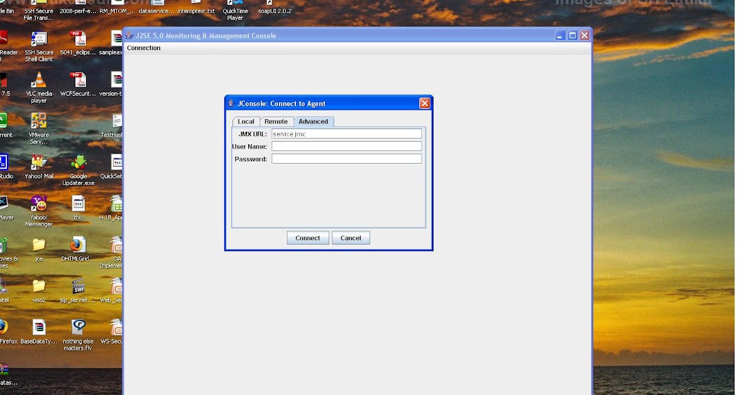The height and width of the screenshot is (395, 754).
Task: Launch QuickTime Player shortcut
Action: click(x=234, y=8)
